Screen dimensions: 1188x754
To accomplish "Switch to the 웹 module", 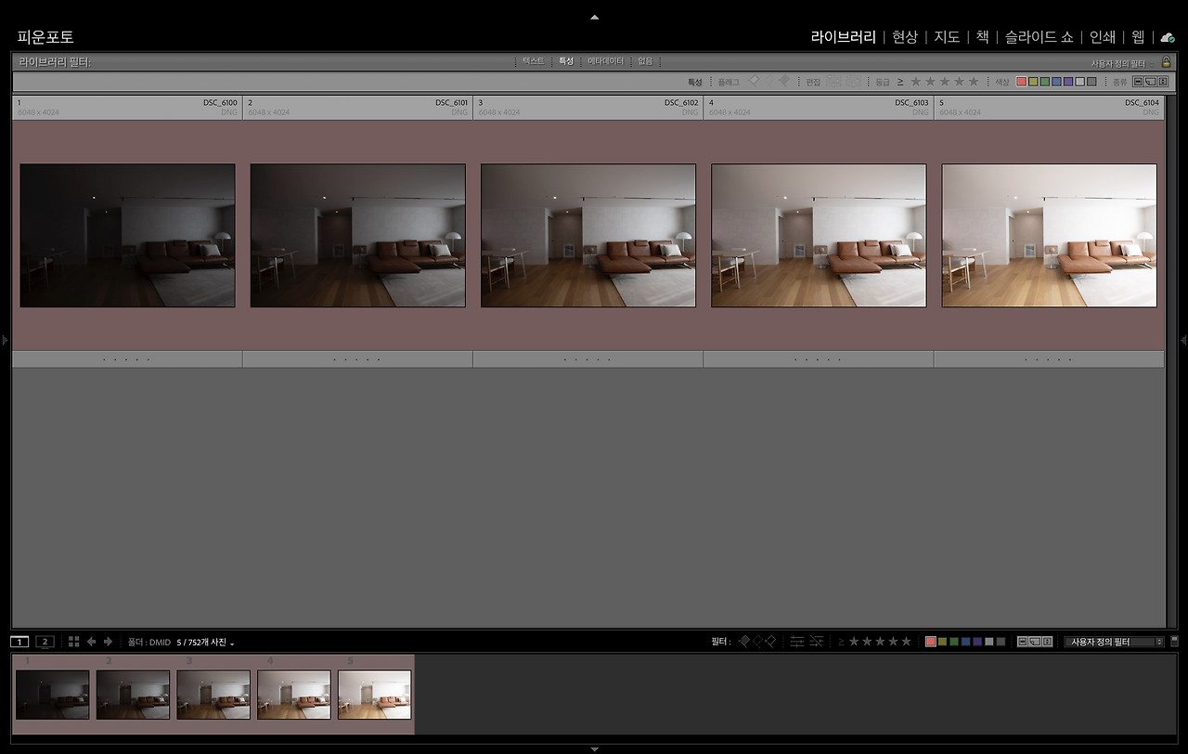I will coord(1138,37).
